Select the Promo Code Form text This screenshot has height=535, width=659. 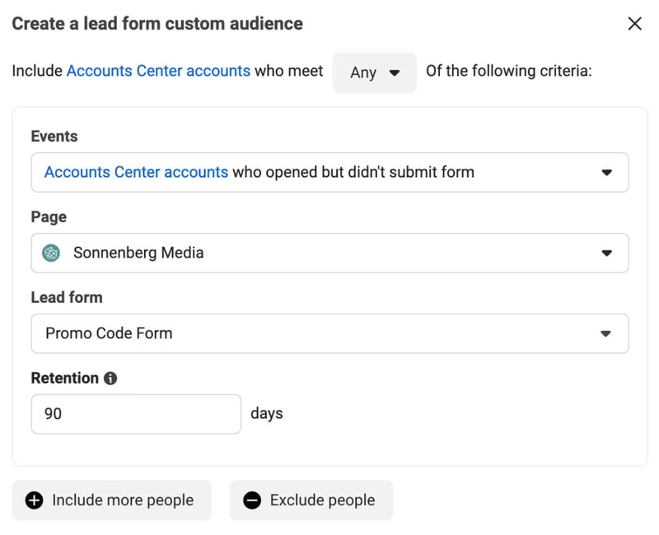tap(109, 333)
